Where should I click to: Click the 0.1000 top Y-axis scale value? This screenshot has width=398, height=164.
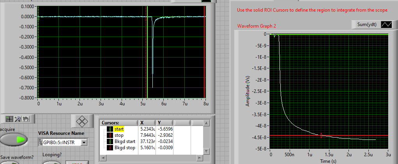[27, 6]
